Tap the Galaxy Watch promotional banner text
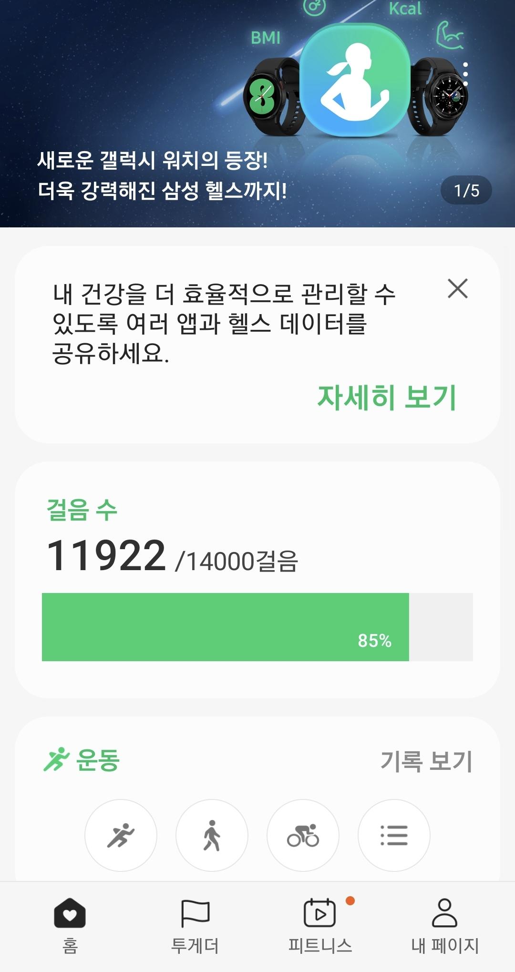Screen dimensions: 515x972 (x=162, y=175)
